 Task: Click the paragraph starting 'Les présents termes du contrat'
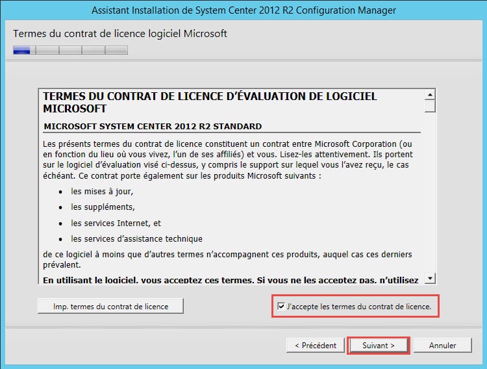[x=228, y=160]
